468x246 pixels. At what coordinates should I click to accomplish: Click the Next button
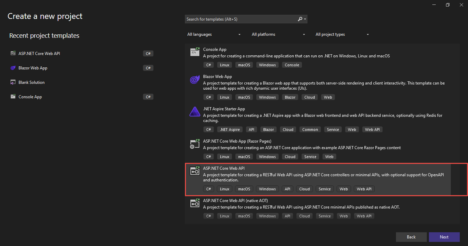click(444, 237)
